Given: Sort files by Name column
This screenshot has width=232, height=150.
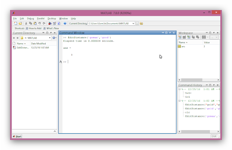Looking at the screenshot, I should tap(21, 44).
